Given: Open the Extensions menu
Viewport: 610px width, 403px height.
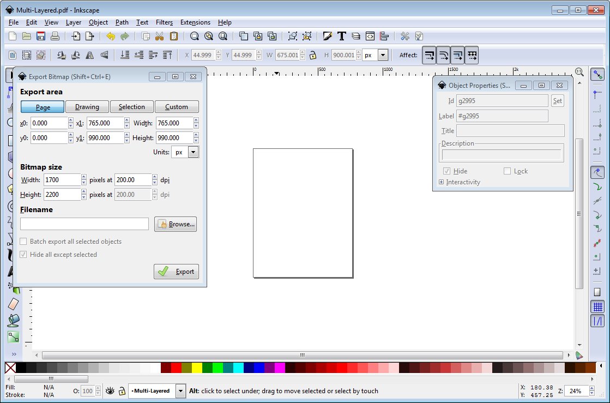Looking at the screenshot, I should [195, 22].
